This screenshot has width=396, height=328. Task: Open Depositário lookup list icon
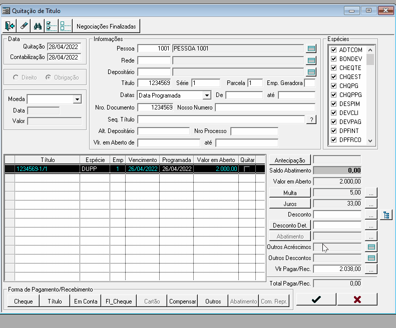tap(311, 72)
